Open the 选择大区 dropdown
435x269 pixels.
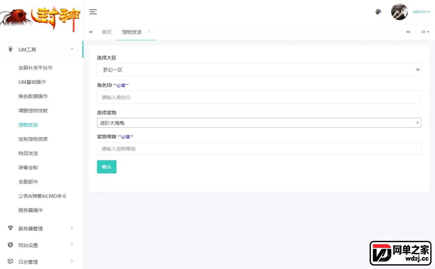point(259,70)
